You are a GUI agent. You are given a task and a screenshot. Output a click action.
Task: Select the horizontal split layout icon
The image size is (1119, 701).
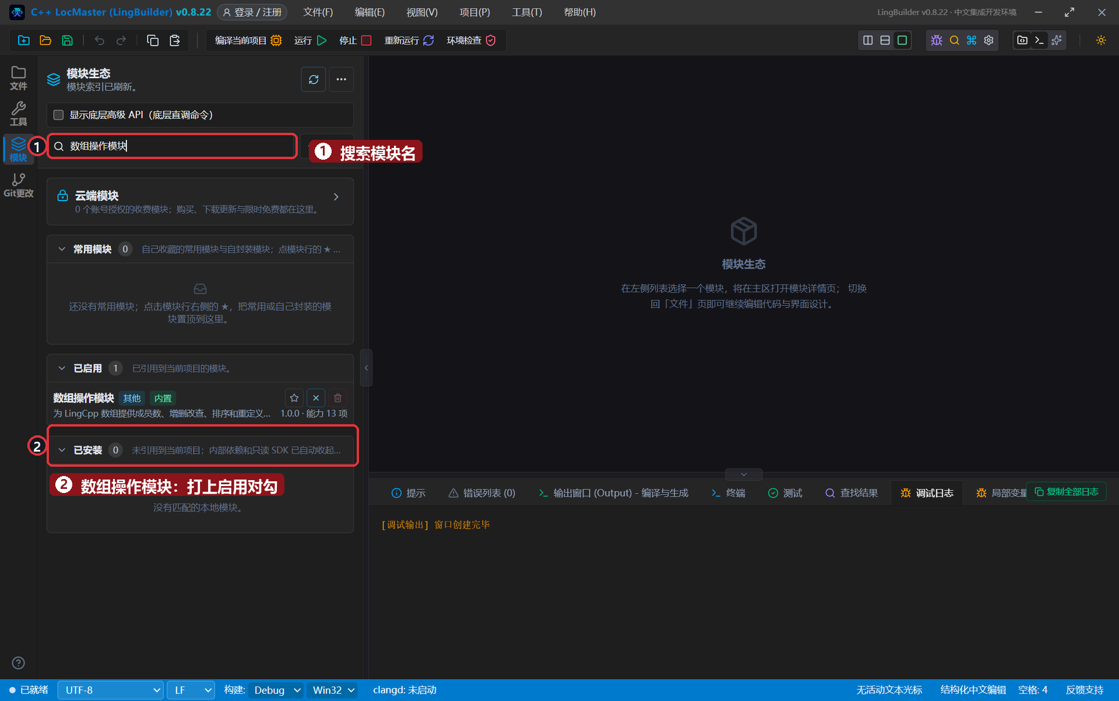(885, 40)
